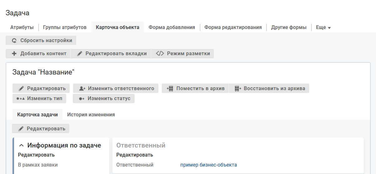Screen dimensions: 376x174
Task: Go to the Форма добавления tab
Action: [x=172, y=27]
